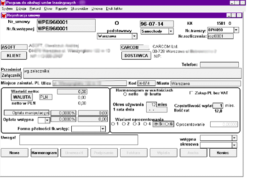
Task: Click the Nr_umowy field
Action: pyautogui.click(x=66, y=22)
